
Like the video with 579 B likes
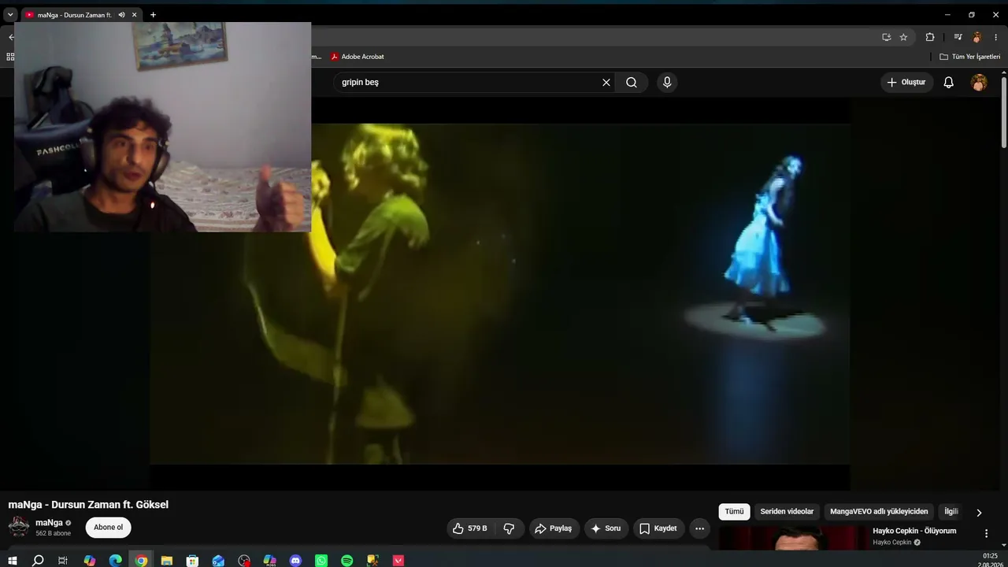pos(469,528)
